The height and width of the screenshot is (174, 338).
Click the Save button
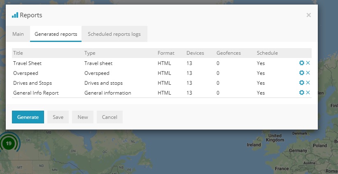pos(58,117)
